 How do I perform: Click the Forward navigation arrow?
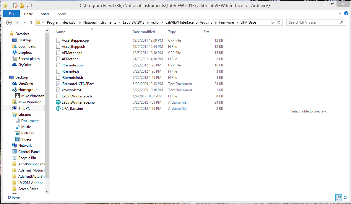17,22
